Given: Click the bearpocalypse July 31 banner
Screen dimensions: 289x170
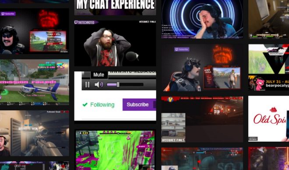Looking at the screenshot, I should pyautogui.click(x=268, y=83).
